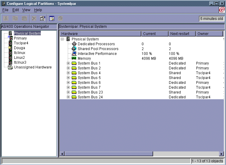226x165 pixels.
Task: Click the Itclnux3 partition icon
Action: point(10,62)
